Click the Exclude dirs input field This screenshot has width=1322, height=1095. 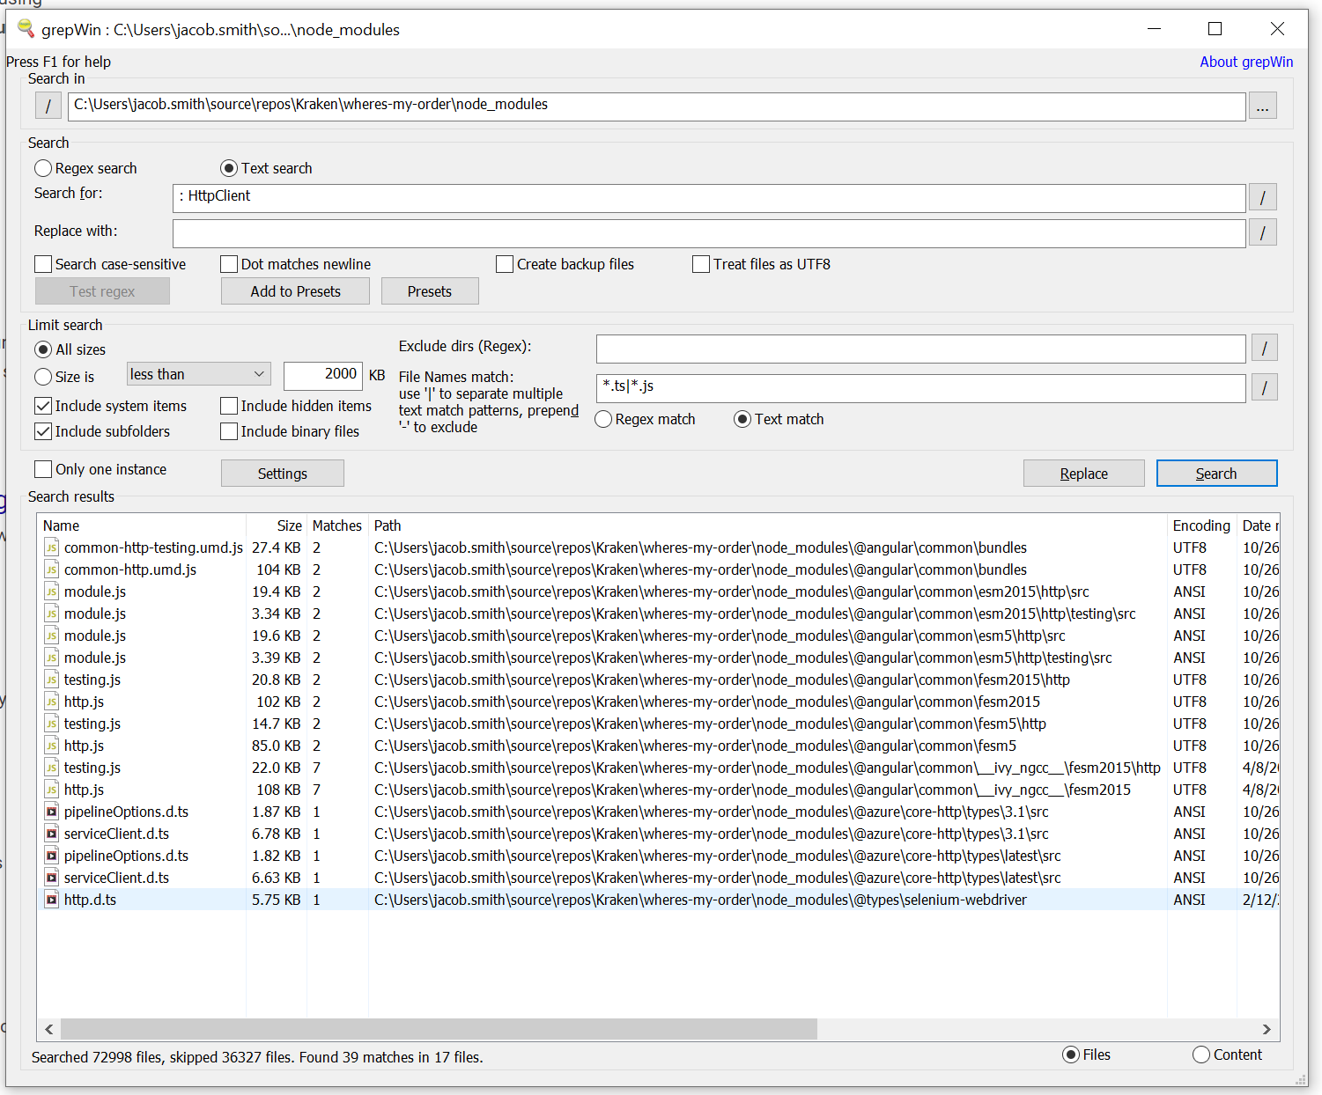point(920,349)
